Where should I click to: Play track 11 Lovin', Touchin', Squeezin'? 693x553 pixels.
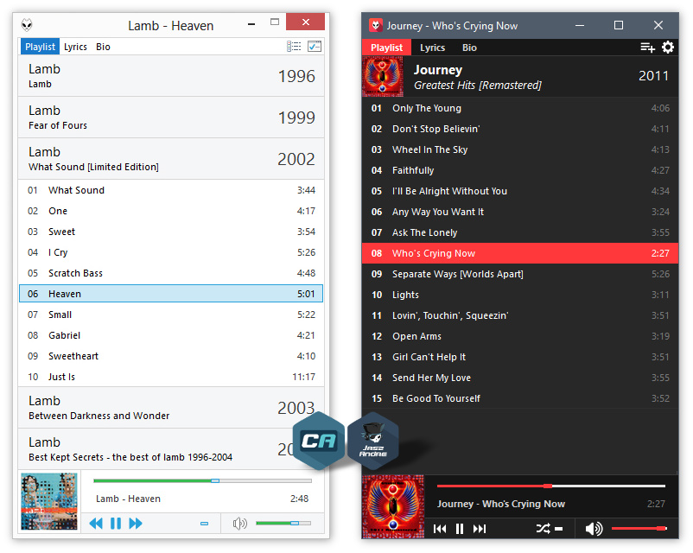pos(520,315)
